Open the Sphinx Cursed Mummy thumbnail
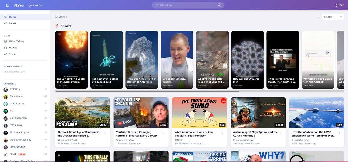 tap(258, 113)
